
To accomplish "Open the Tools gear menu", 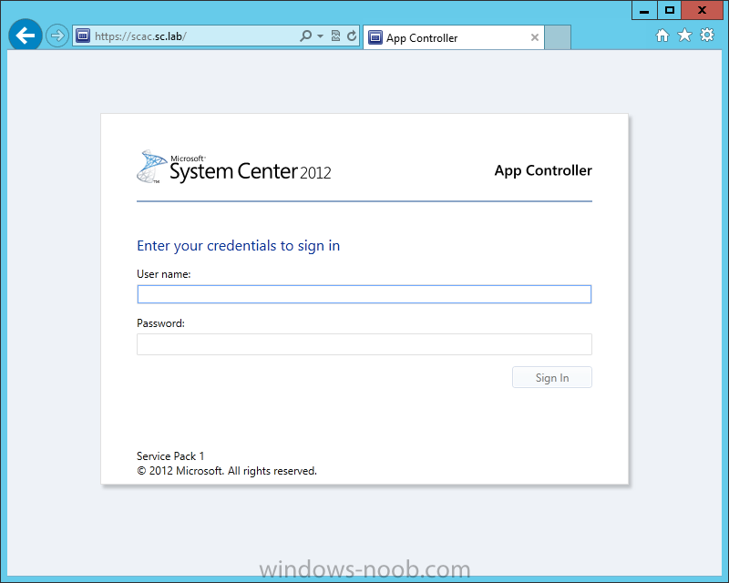I will pos(707,35).
